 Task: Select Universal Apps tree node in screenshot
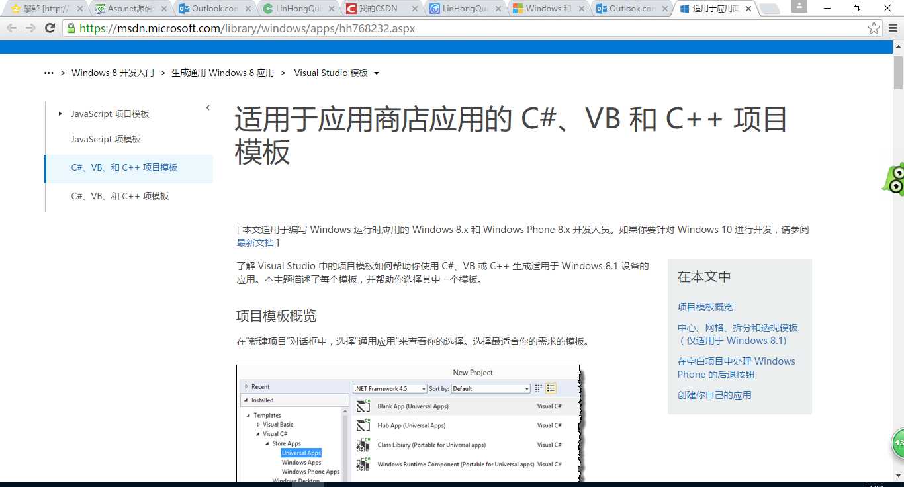pos(301,453)
